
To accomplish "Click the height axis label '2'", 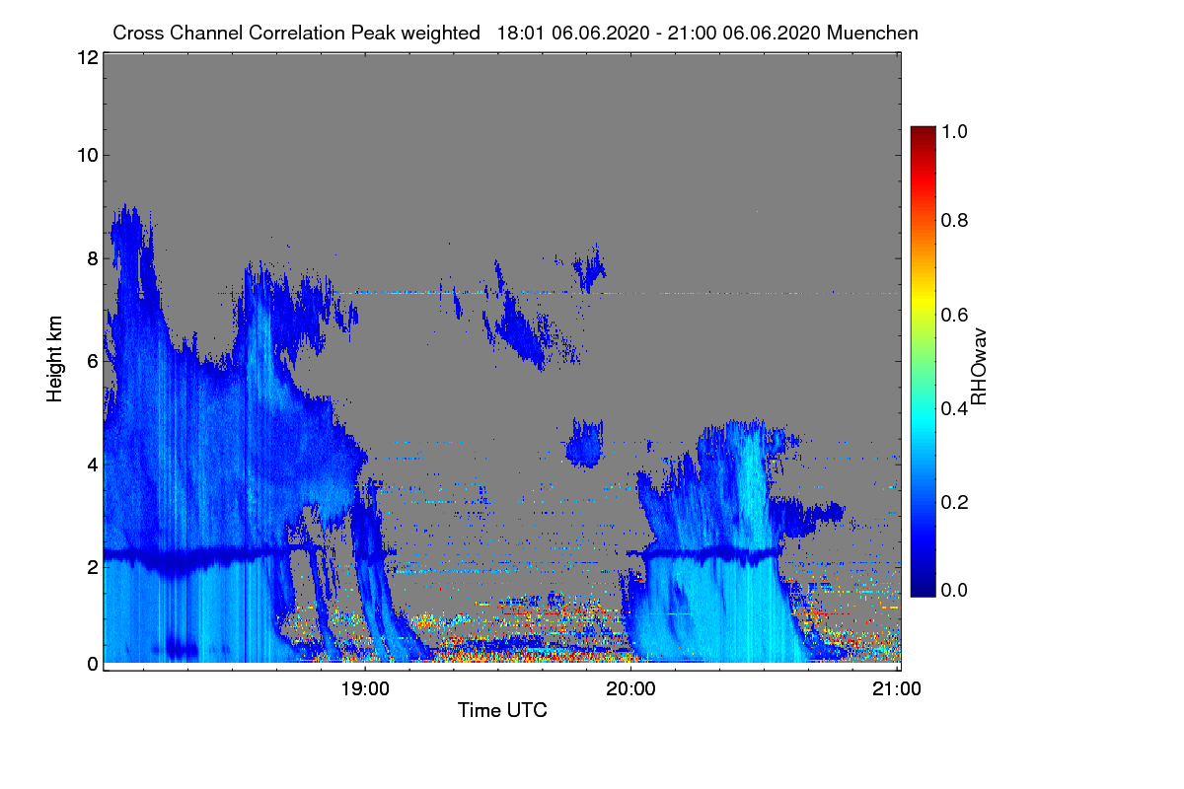I will 91,567.
